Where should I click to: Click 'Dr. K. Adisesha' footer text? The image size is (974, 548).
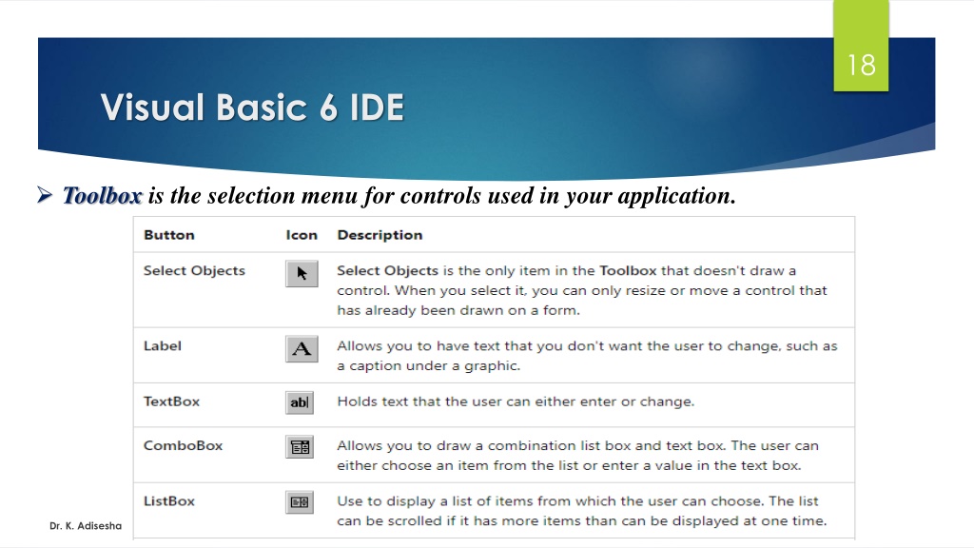pyautogui.click(x=86, y=525)
